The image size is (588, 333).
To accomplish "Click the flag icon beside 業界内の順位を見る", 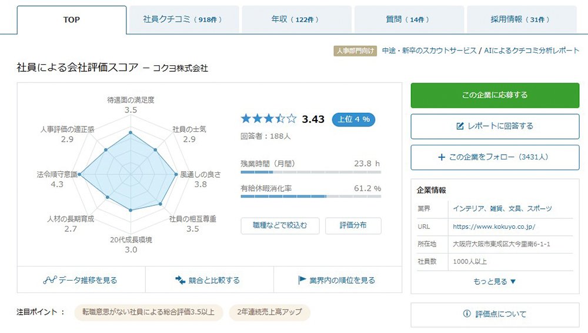I will [302, 280].
